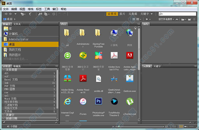Open 标签 menu
The height and width of the screenshot is (130, 199).
click(39, 9)
